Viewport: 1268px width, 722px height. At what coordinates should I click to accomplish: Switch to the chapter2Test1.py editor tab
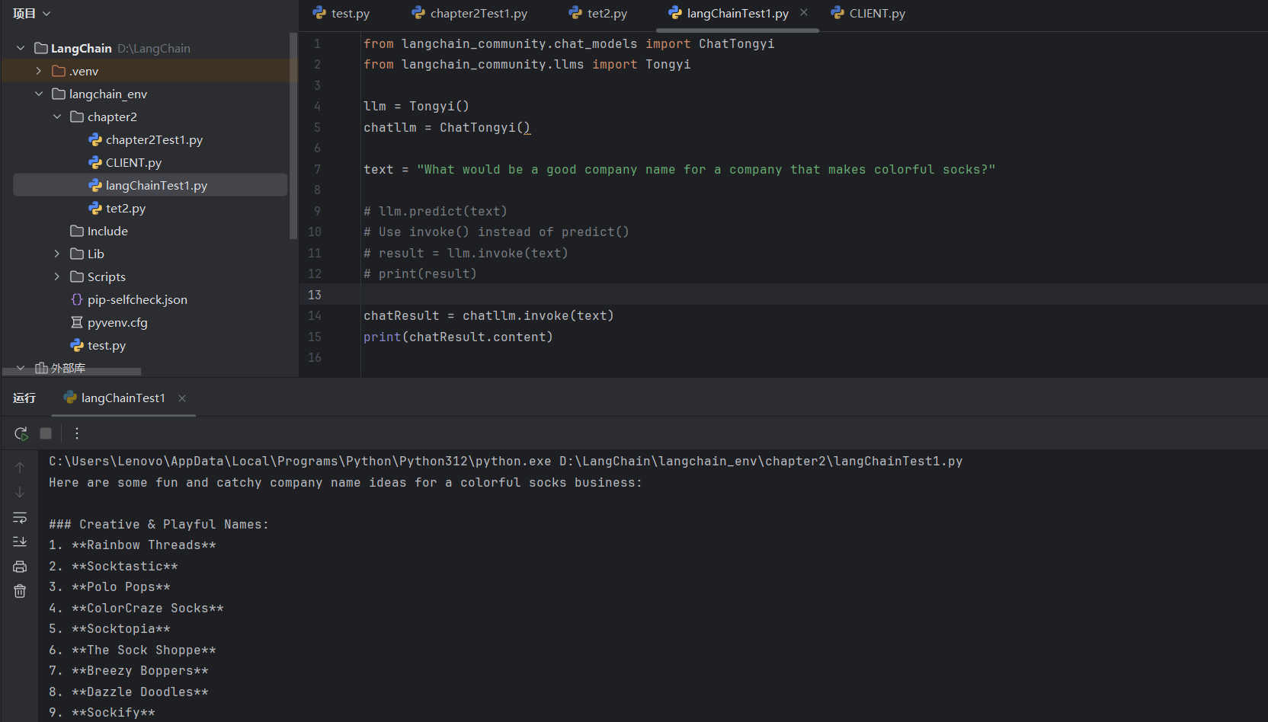(469, 14)
